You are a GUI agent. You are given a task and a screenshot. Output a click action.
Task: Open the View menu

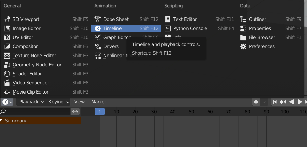tap(80, 102)
